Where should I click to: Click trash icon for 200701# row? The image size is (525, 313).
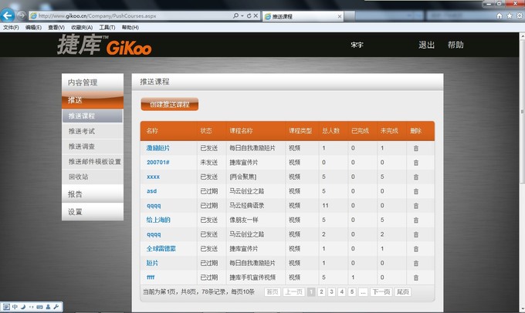416,163
